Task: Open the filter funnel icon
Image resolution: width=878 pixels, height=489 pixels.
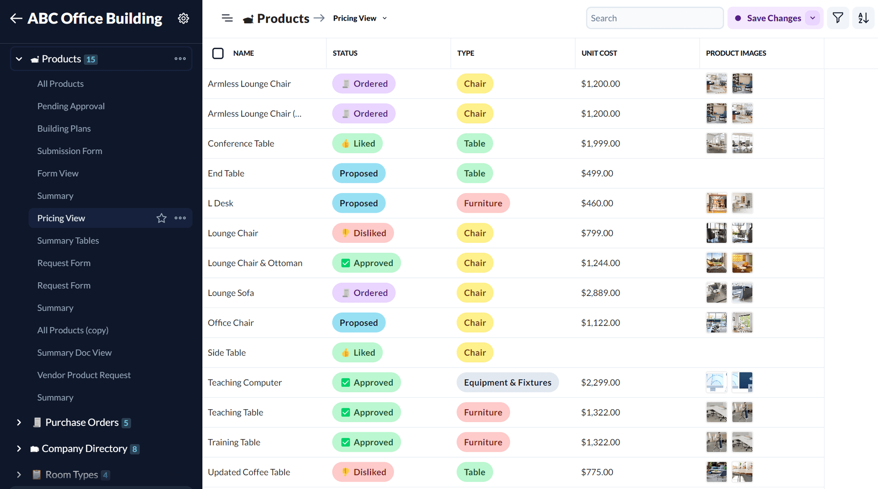Action: 838,18
